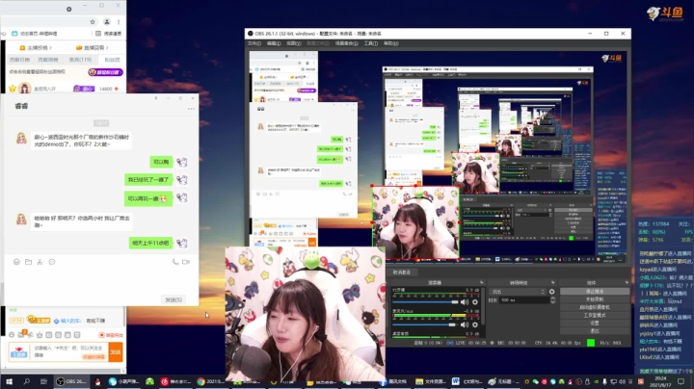Viewport: 694px width, 389px height.
Task: Click the transition duration stepper arrows
Action: pos(552,300)
